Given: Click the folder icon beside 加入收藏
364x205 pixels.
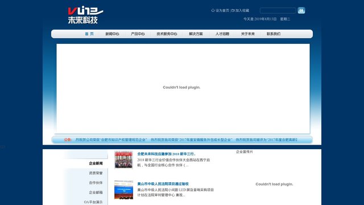Looking at the screenshot, I should coord(233,10).
